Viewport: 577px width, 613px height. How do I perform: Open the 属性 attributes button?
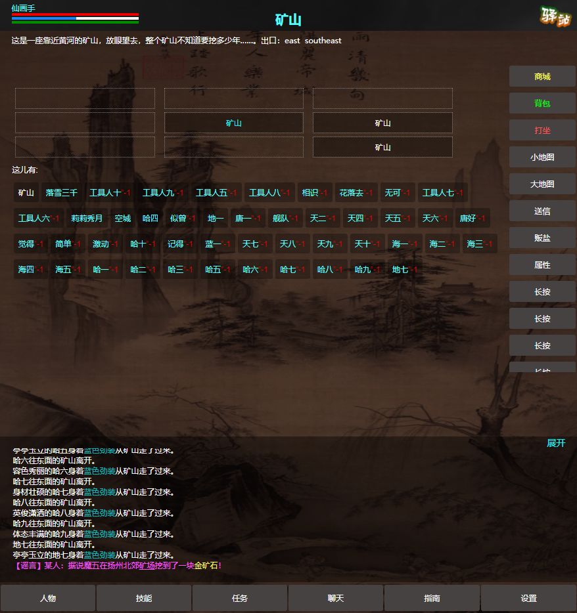pos(542,265)
